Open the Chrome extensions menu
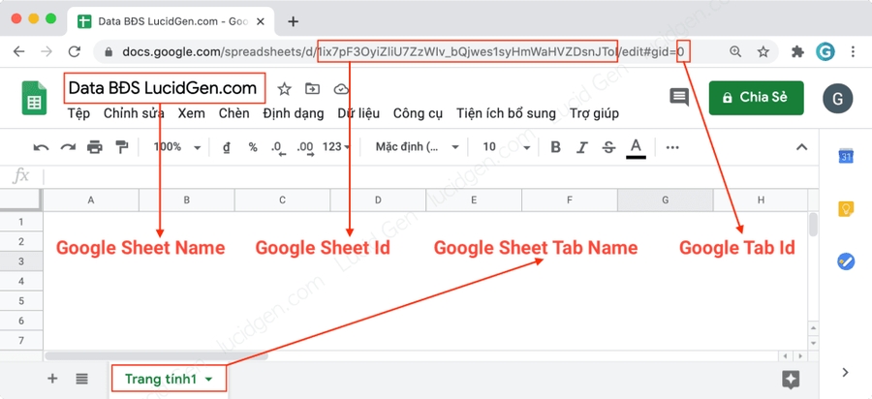Viewport: 872px width, 399px height. pos(797,51)
